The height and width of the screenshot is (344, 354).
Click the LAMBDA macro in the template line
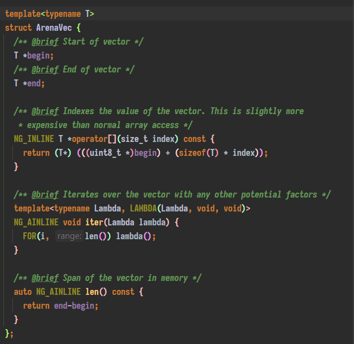click(143, 208)
